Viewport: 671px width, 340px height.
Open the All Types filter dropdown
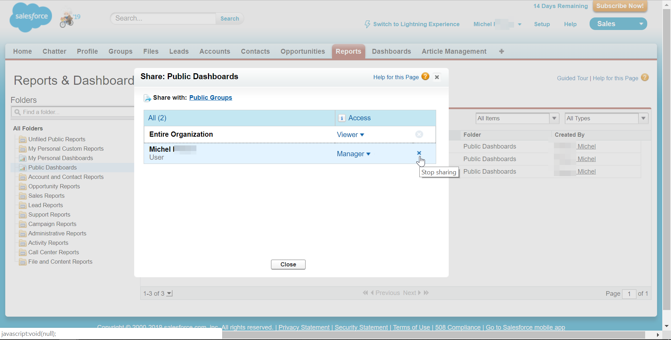coord(643,119)
